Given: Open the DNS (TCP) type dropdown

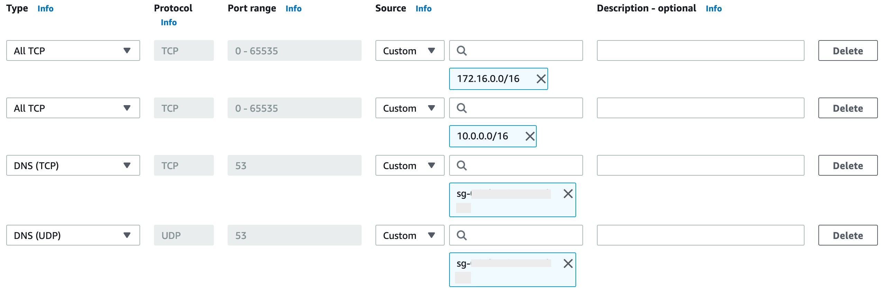Looking at the screenshot, I should 73,166.
